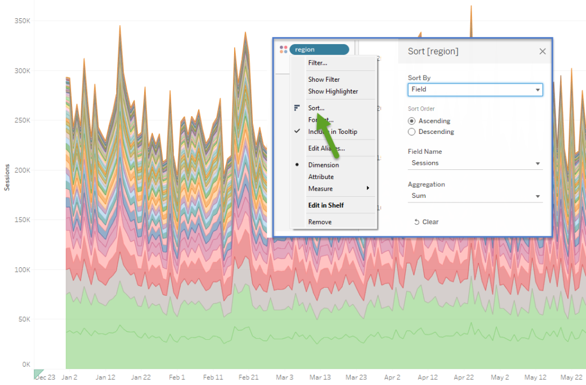Click the four-dot marks icon beside the region pill
Screen dimensions: 586x385
pos(283,49)
